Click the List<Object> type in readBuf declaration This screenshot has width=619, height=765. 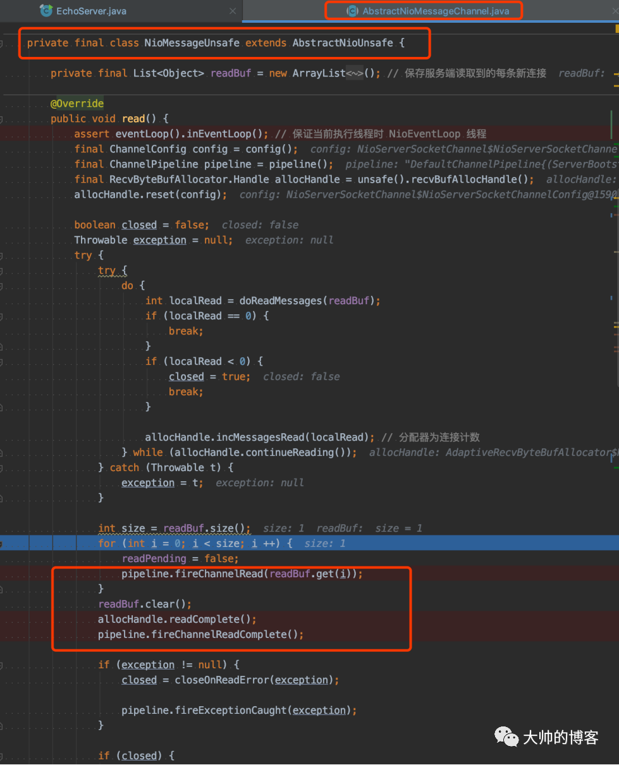click(168, 73)
